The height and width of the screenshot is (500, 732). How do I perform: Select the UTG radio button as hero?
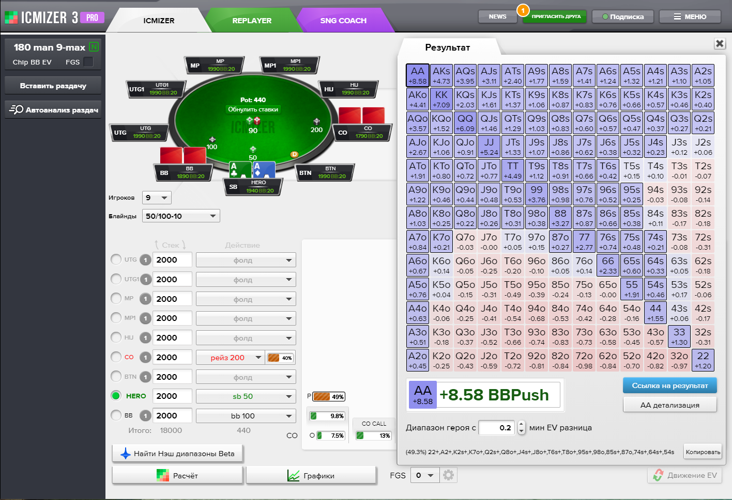pyautogui.click(x=116, y=260)
